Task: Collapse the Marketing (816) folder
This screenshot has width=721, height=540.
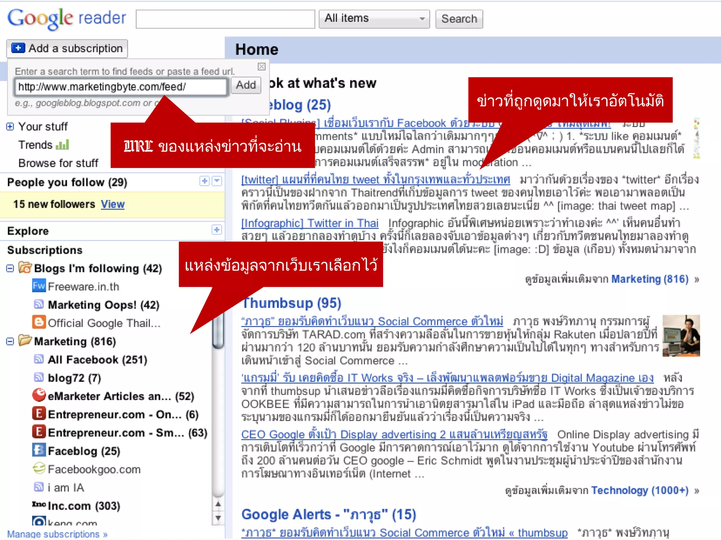Action: (10, 342)
